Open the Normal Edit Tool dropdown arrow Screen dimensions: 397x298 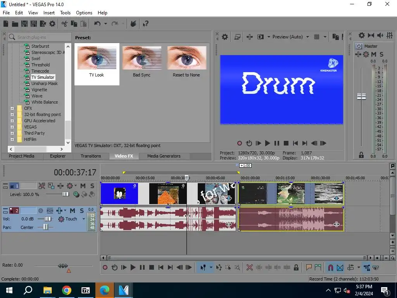[x=211, y=267]
